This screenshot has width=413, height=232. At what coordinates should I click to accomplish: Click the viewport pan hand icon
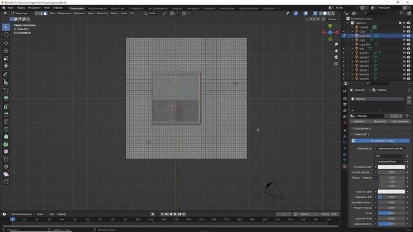[x=336, y=51]
